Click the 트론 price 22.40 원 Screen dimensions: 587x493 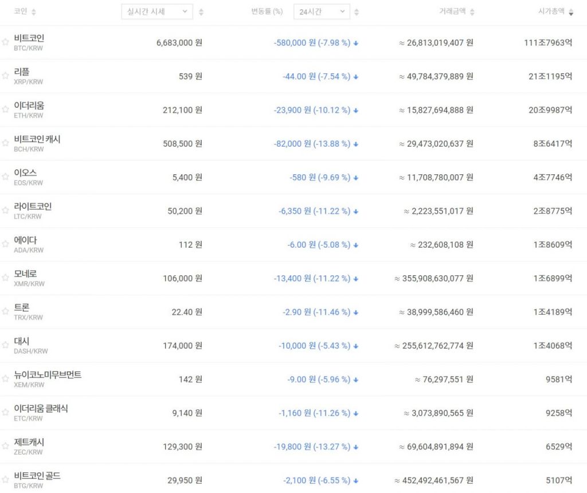pyautogui.click(x=187, y=312)
